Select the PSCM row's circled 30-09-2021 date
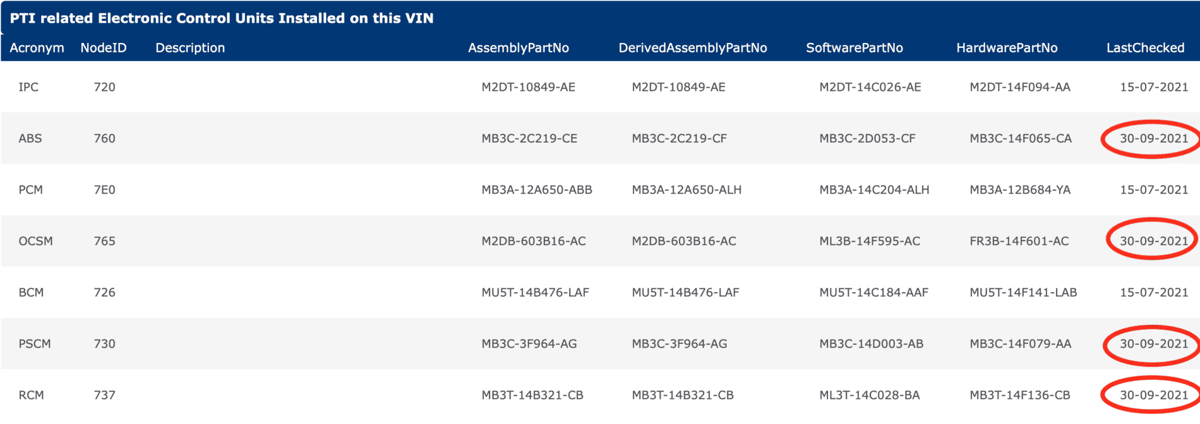The width and height of the screenshot is (1200, 424). 1154,344
